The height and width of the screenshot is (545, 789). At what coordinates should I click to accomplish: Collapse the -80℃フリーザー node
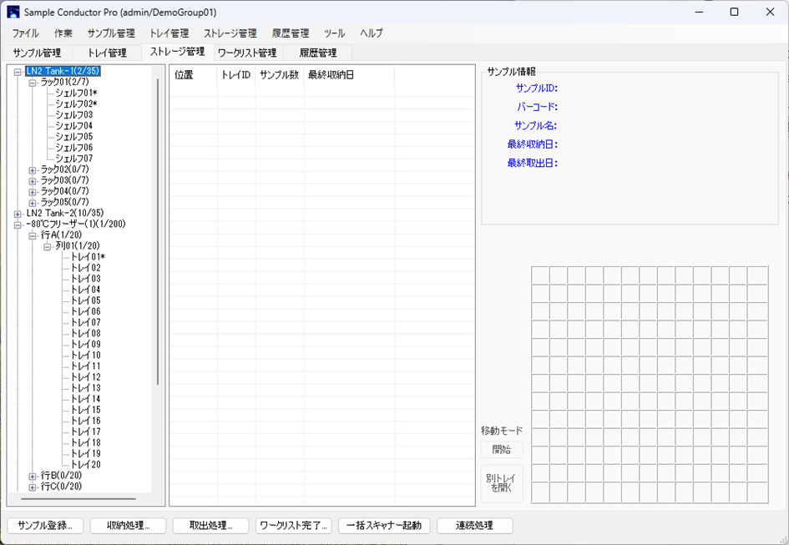[x=18, y=225]
